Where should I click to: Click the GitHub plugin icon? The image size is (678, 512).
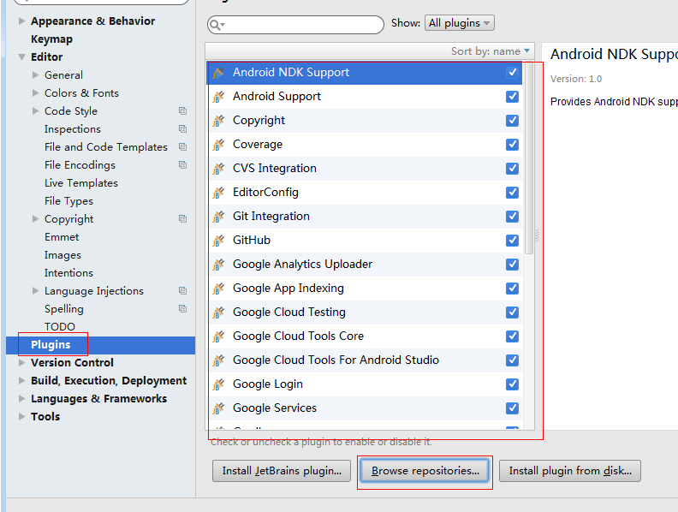click(219, 241)
